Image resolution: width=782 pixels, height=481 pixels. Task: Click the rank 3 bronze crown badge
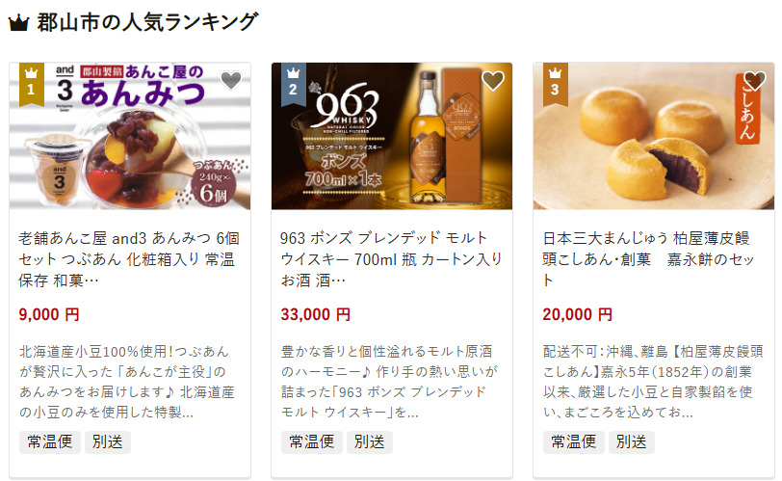tap(555, 84)
